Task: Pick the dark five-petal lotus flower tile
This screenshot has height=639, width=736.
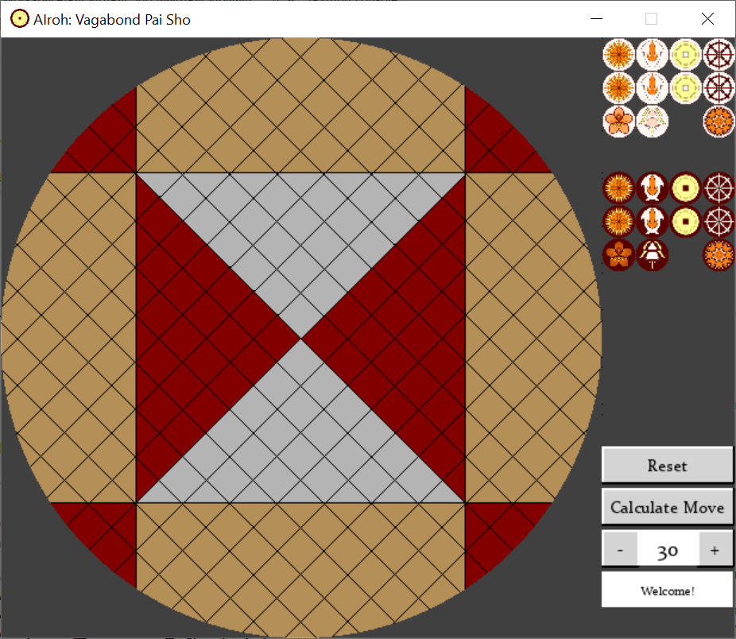Action: [x=618, y=255]
